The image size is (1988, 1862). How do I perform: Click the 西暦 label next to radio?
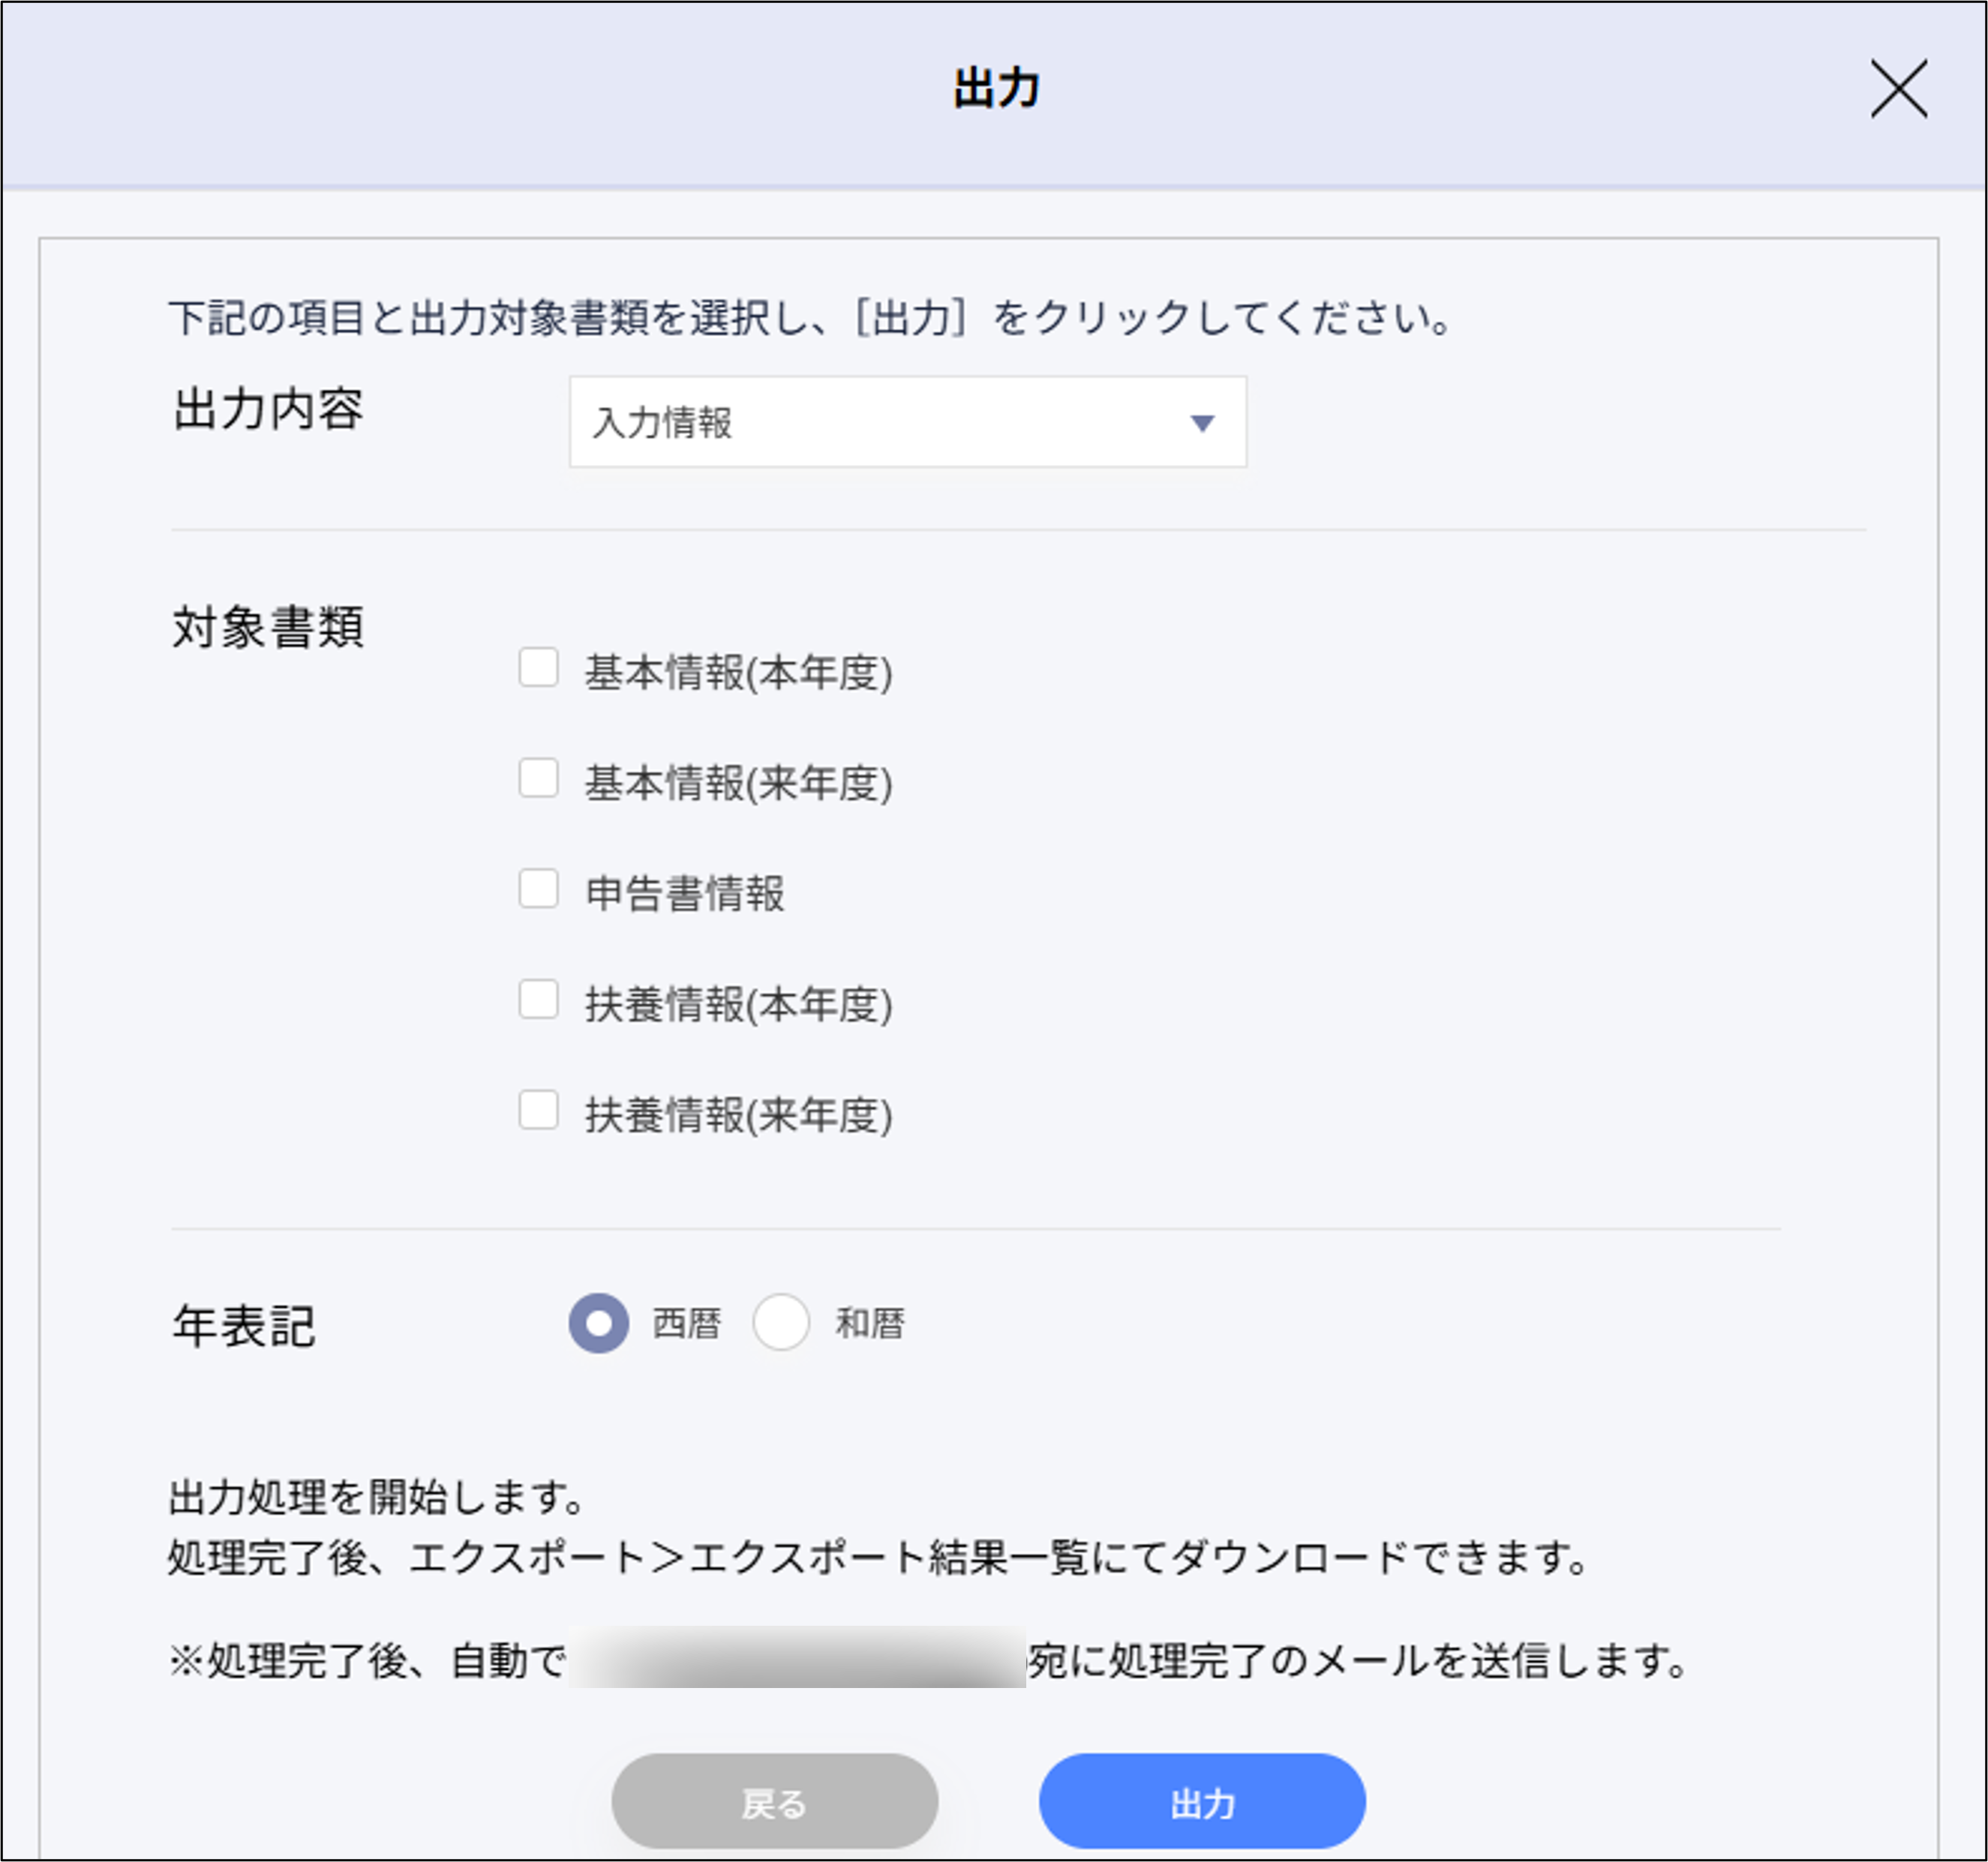click(x=690, y=1321)
